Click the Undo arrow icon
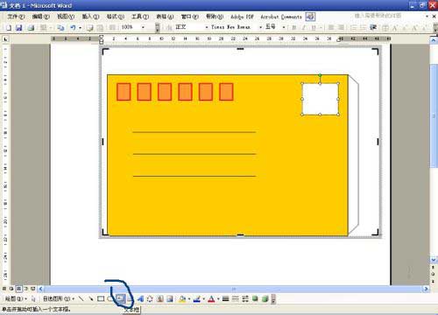438x315 pixels. pyautogui.click(x=73, y=27)
